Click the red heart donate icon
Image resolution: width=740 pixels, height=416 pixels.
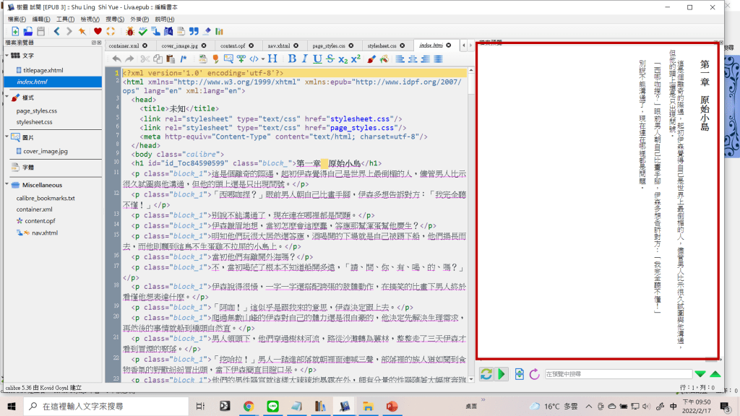point(98,32)
